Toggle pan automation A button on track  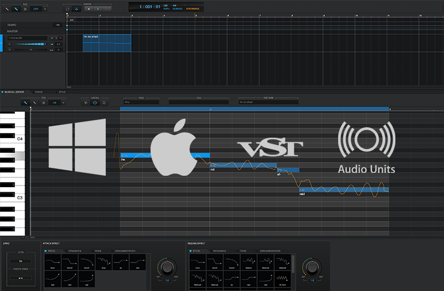click(10, 50)
